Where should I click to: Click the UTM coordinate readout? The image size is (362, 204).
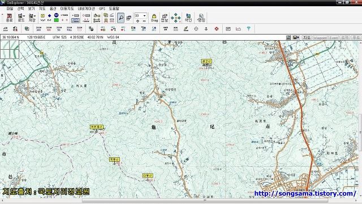point(78,37)
